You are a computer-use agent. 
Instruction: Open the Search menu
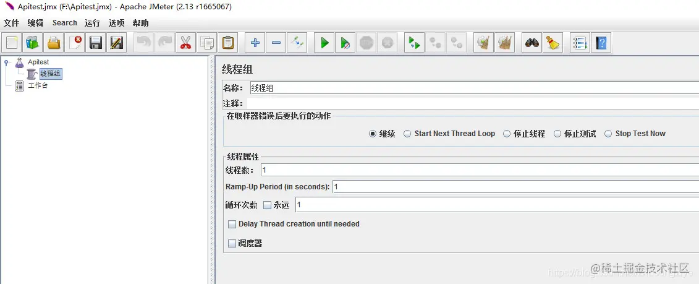65,23
